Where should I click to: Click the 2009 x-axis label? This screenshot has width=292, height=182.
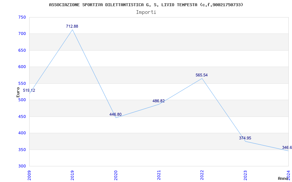point(29,175)
